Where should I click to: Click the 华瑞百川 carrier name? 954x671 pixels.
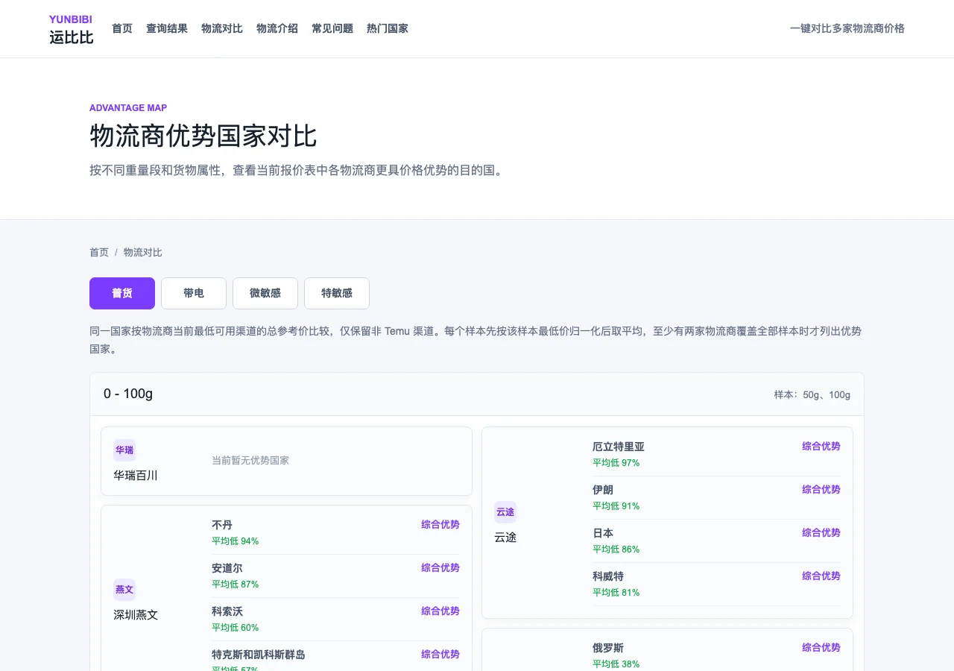pos(136,475)
